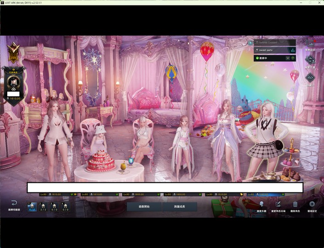Viewport: 324px width, 248px height.
Task: Click the music play button beside Swords Crossed
Action: 250,43
